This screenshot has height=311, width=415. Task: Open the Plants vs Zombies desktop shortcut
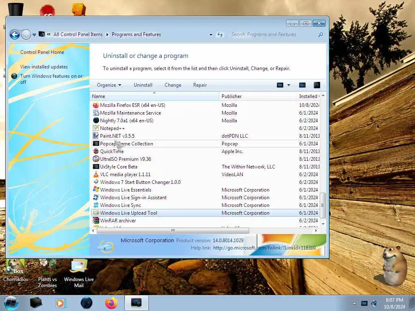(x=47, y=274)
